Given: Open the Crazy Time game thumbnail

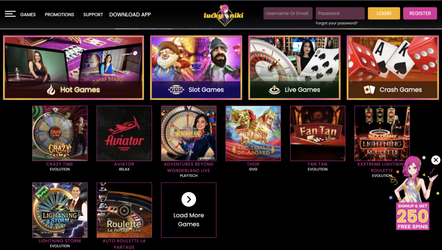Looking at the screenshot, I should pos(60,133).
